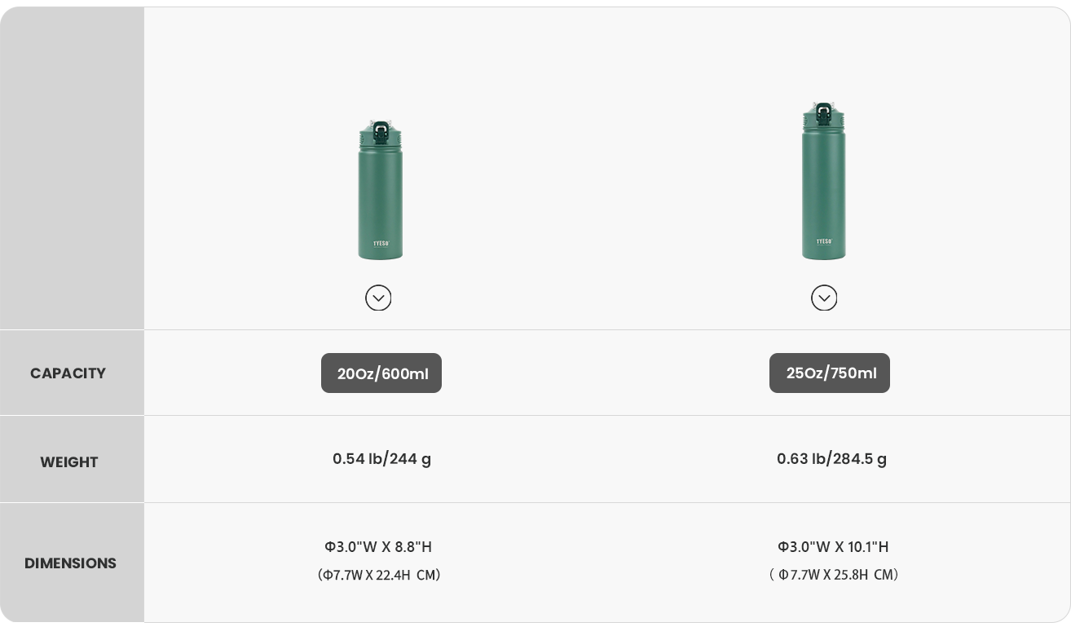This screenshot has width=1071, height=627.
Task: Click the WEIGHT row header
Action: tap(69, 462)
